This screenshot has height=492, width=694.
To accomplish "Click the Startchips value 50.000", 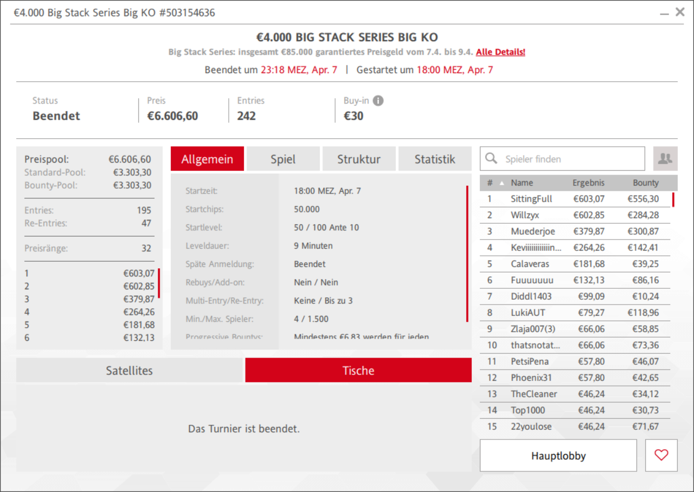I will tap(307, 209).
